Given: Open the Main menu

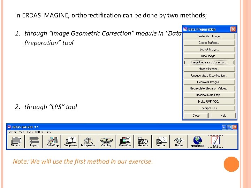Looking at the screenshot, I should pos(22,132).
